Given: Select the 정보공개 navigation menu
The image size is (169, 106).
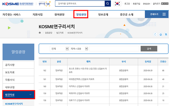Looking at the screenshot, I should coord(103,14).
